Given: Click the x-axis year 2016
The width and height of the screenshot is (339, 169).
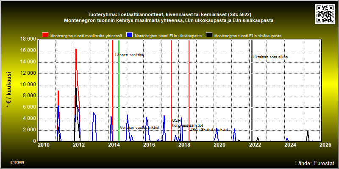Looking at the screenshot, I should coord(149,145).
